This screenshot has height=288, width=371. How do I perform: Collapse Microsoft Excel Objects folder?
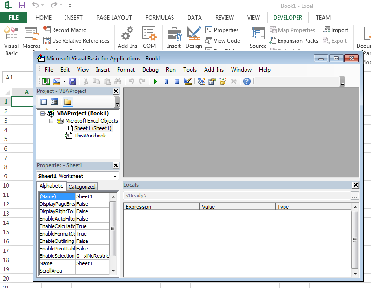click(x=51, y=121)
